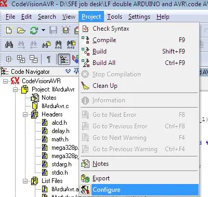Toggle the Code Navigator panel button

64,59
